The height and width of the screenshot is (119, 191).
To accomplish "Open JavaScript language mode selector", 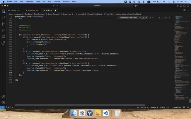I will (177, 107).
